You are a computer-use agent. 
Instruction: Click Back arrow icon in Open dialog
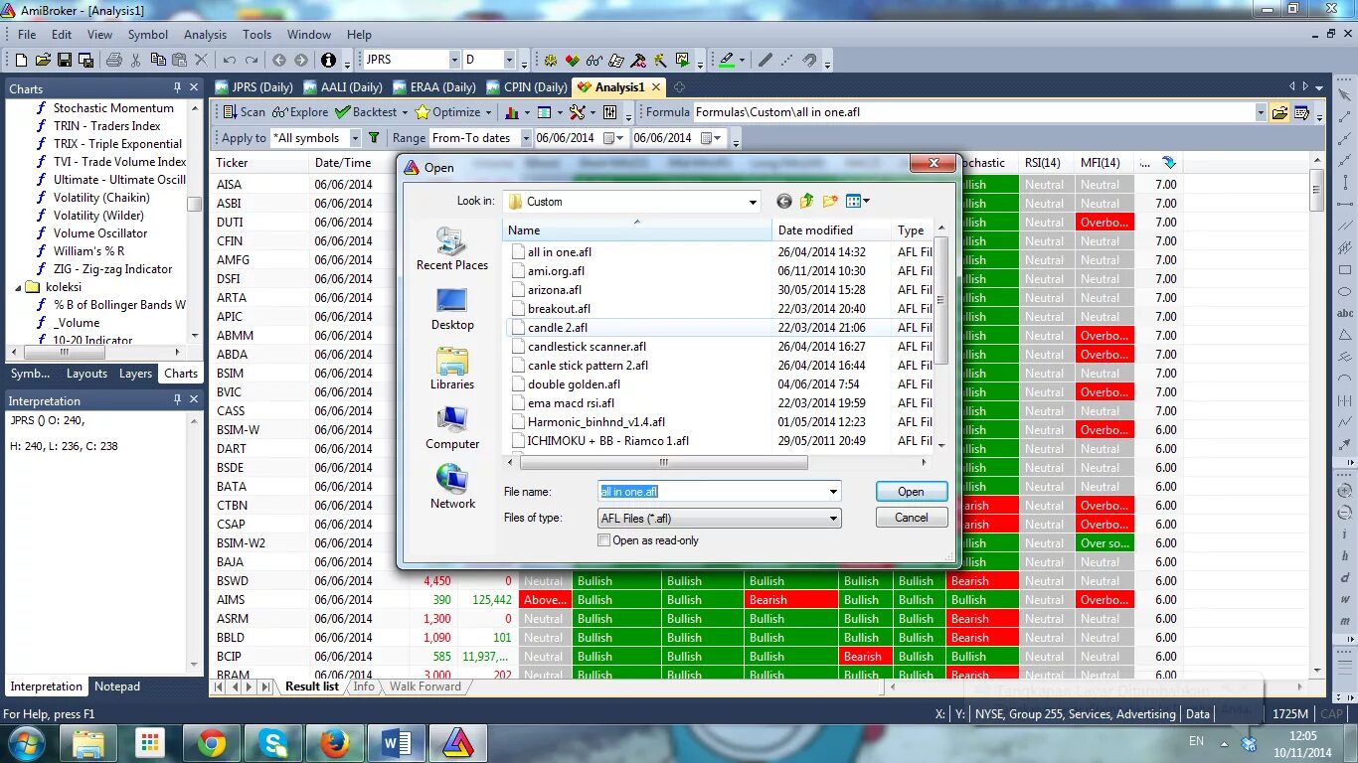point(784,202)
